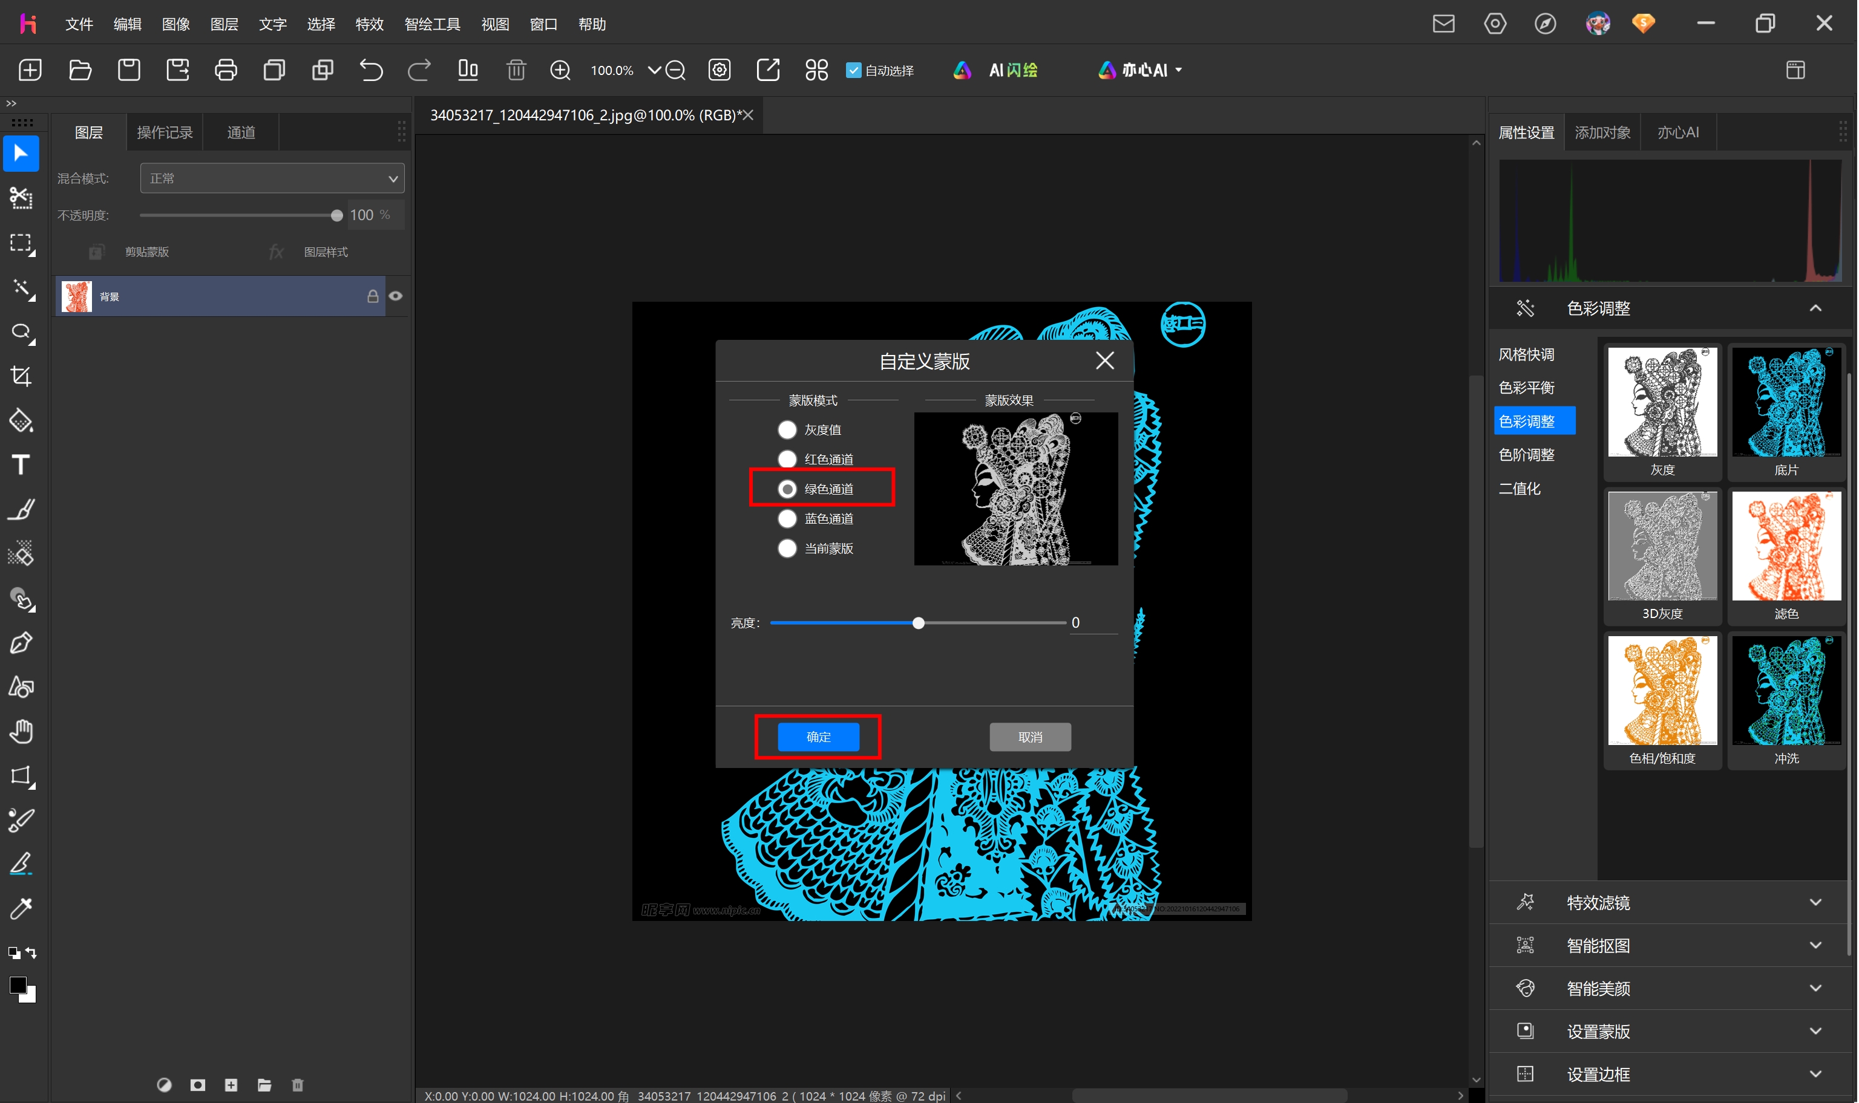Click 图层样式 in the Layers panel

pyautogui.click(x=326, y=252)
